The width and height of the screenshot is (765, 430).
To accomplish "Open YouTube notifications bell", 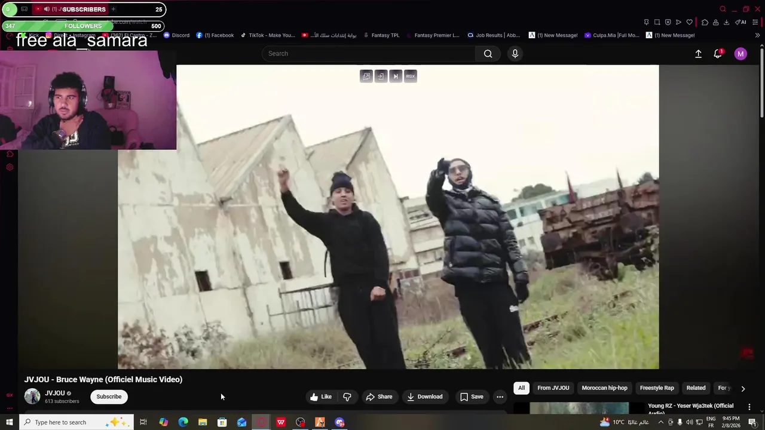I will (718, 54).
